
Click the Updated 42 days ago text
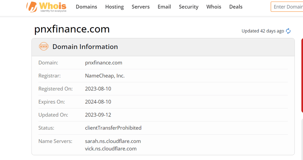coord(263,31)
